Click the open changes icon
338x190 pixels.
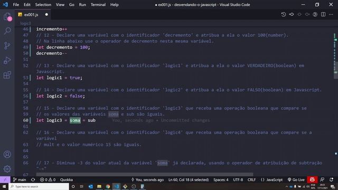[292, 14]
